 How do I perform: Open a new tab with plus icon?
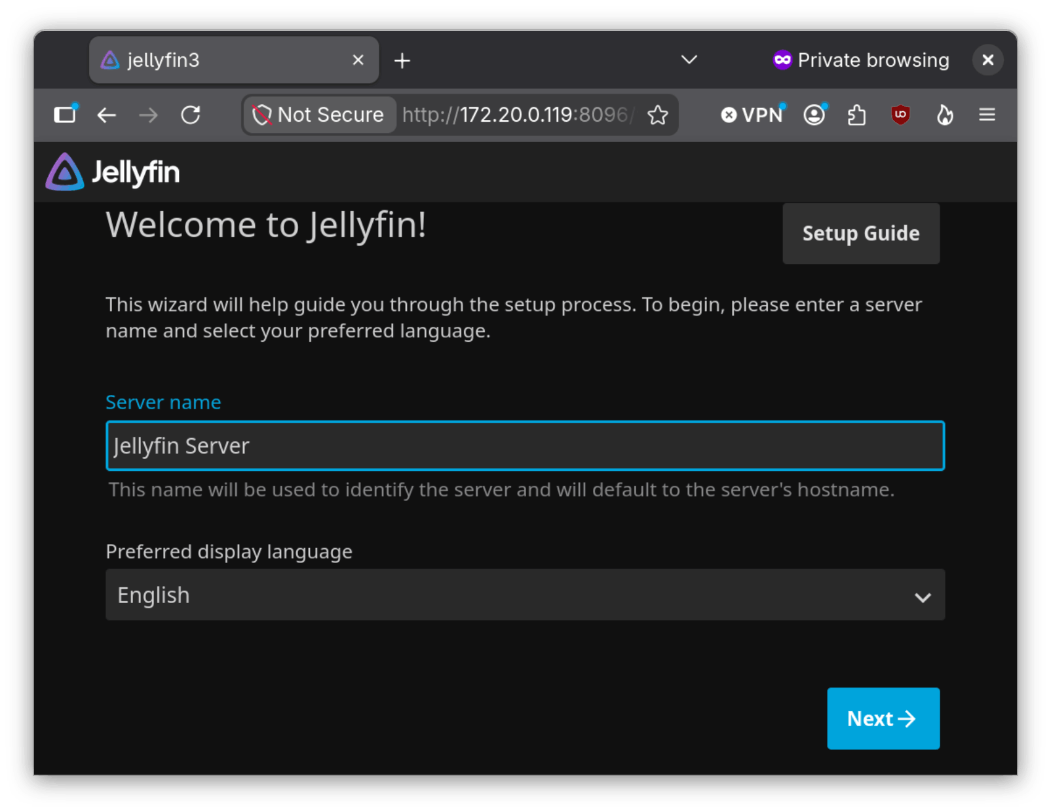[402, 61]
